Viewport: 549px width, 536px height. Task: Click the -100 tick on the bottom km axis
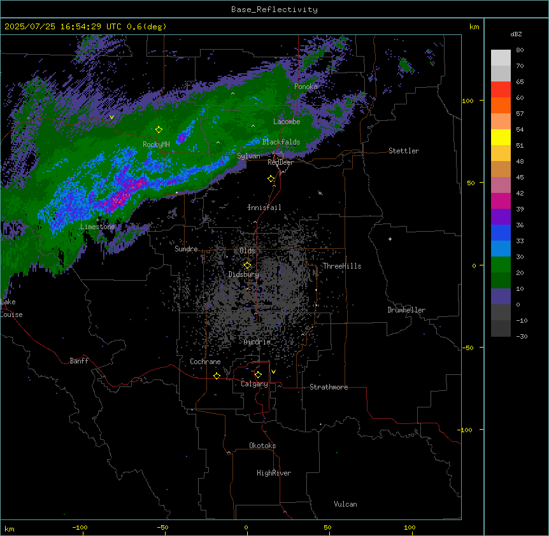(x=80, y=527)
